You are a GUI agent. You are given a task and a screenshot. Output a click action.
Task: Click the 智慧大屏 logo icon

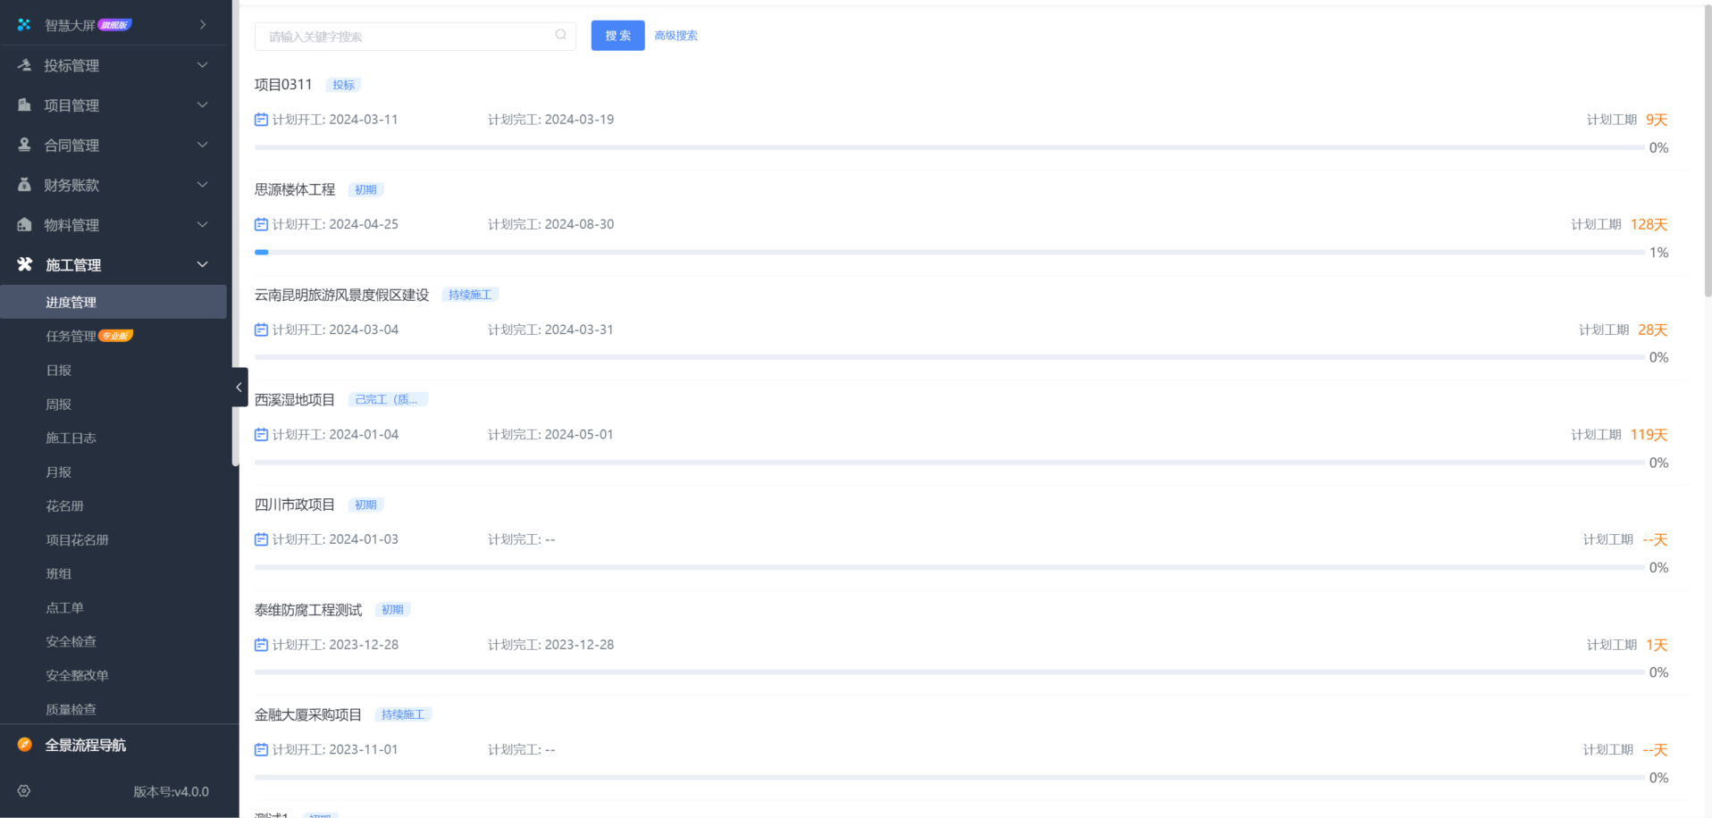24,25
